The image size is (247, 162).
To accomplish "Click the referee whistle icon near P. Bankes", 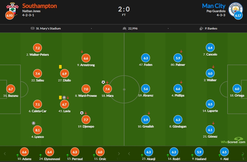I will pyautogui.click(x=201, y=28).
